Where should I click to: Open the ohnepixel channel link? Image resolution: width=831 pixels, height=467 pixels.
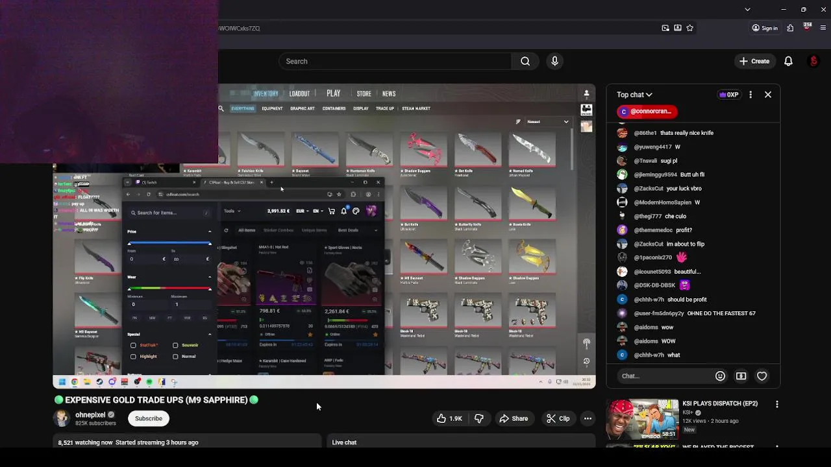(x=90, y=415)
